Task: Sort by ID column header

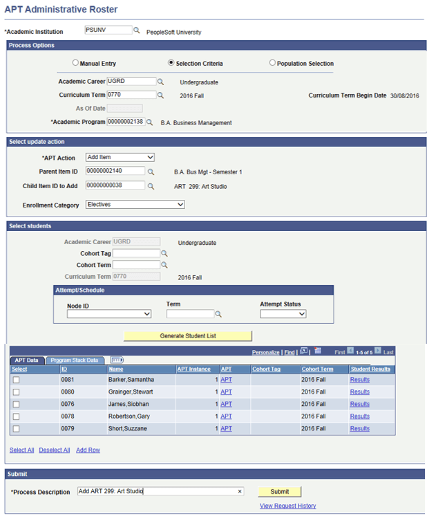Action: (64, 369)
